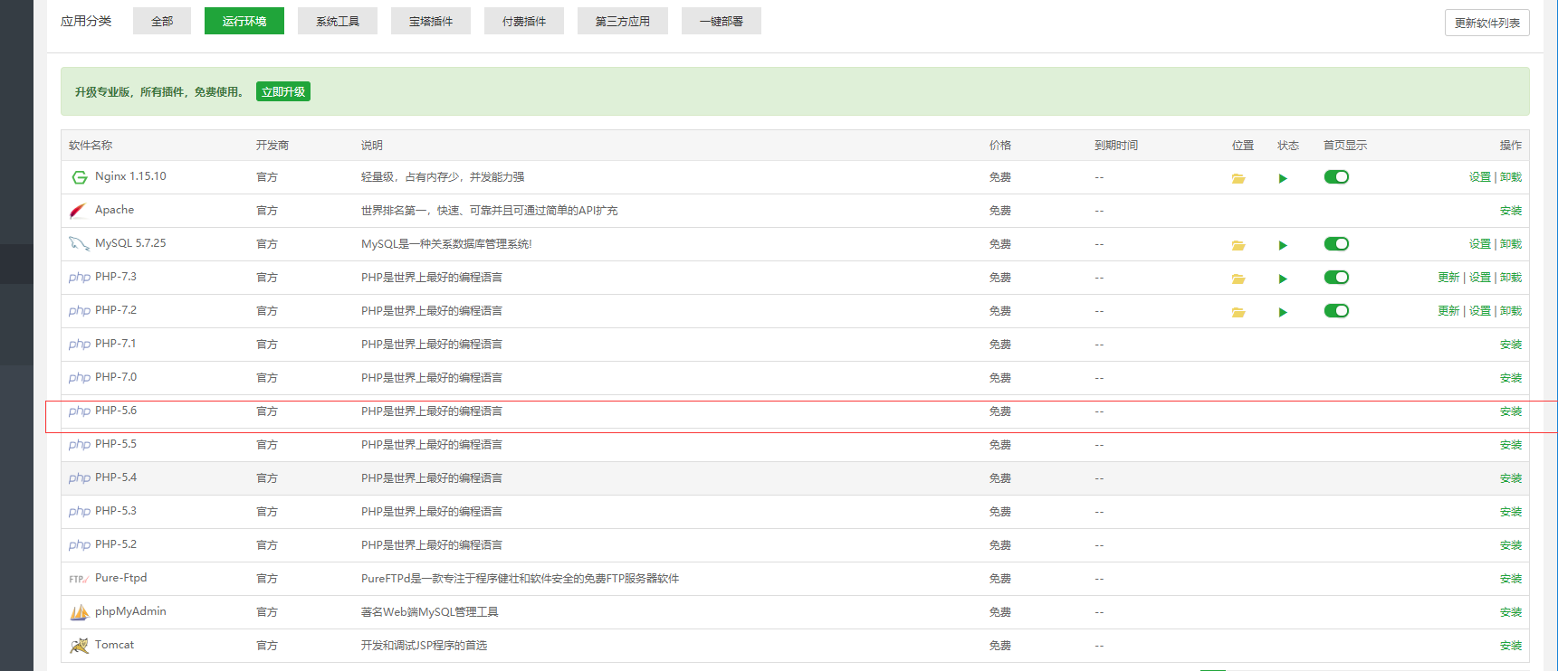Toggle PHP-7.2 homepage display switch
This screenshot has width=1558, height=671.
coord(1336,310)
